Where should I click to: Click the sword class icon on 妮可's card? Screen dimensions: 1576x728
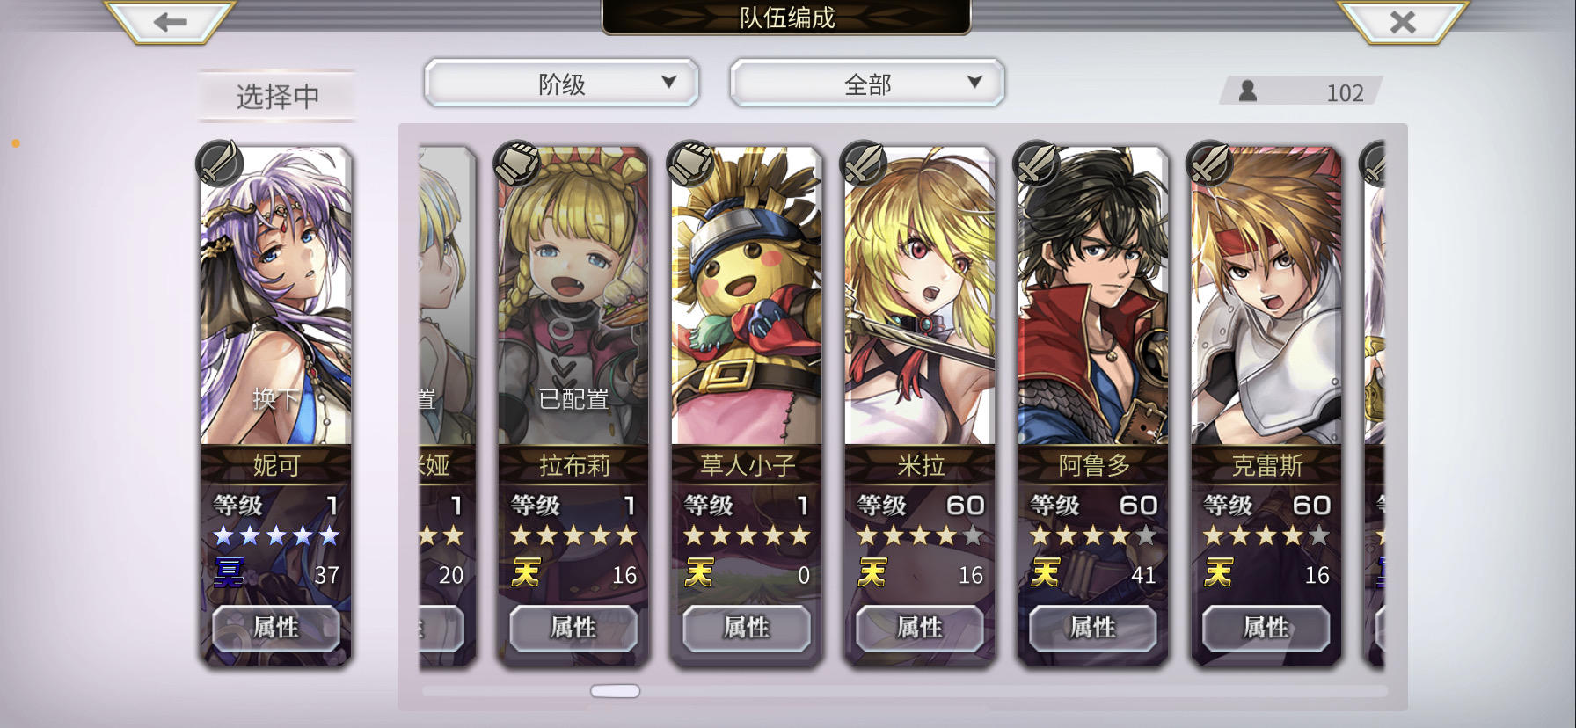(220, 163)
